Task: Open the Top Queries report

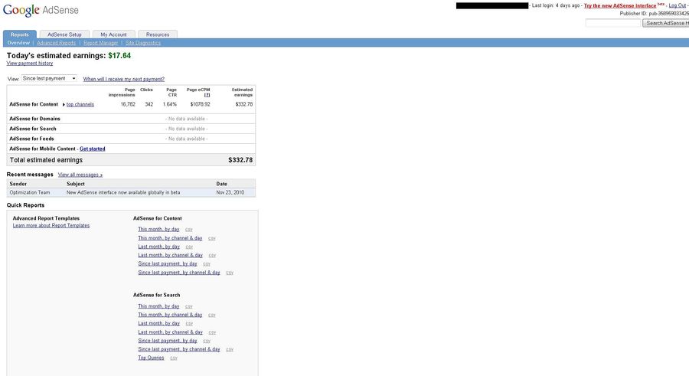Action: (x=151, y=358)
